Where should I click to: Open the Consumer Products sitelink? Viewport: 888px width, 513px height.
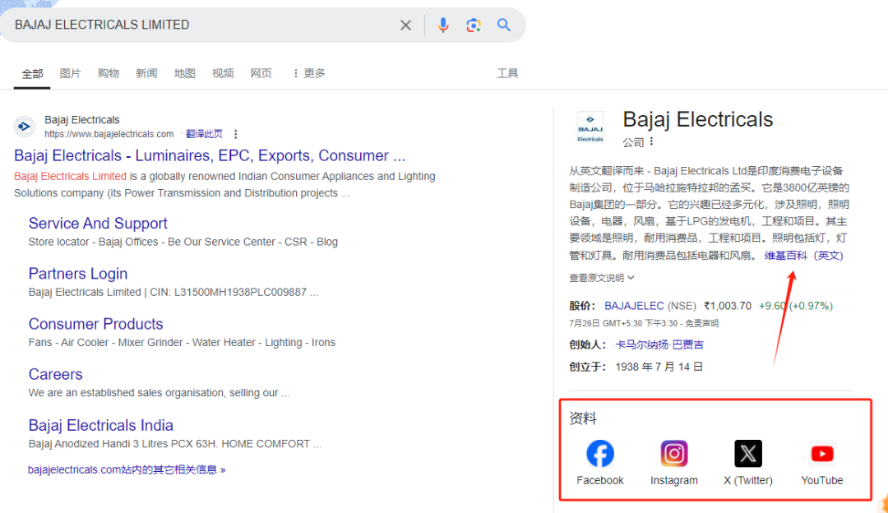[95, 324]
